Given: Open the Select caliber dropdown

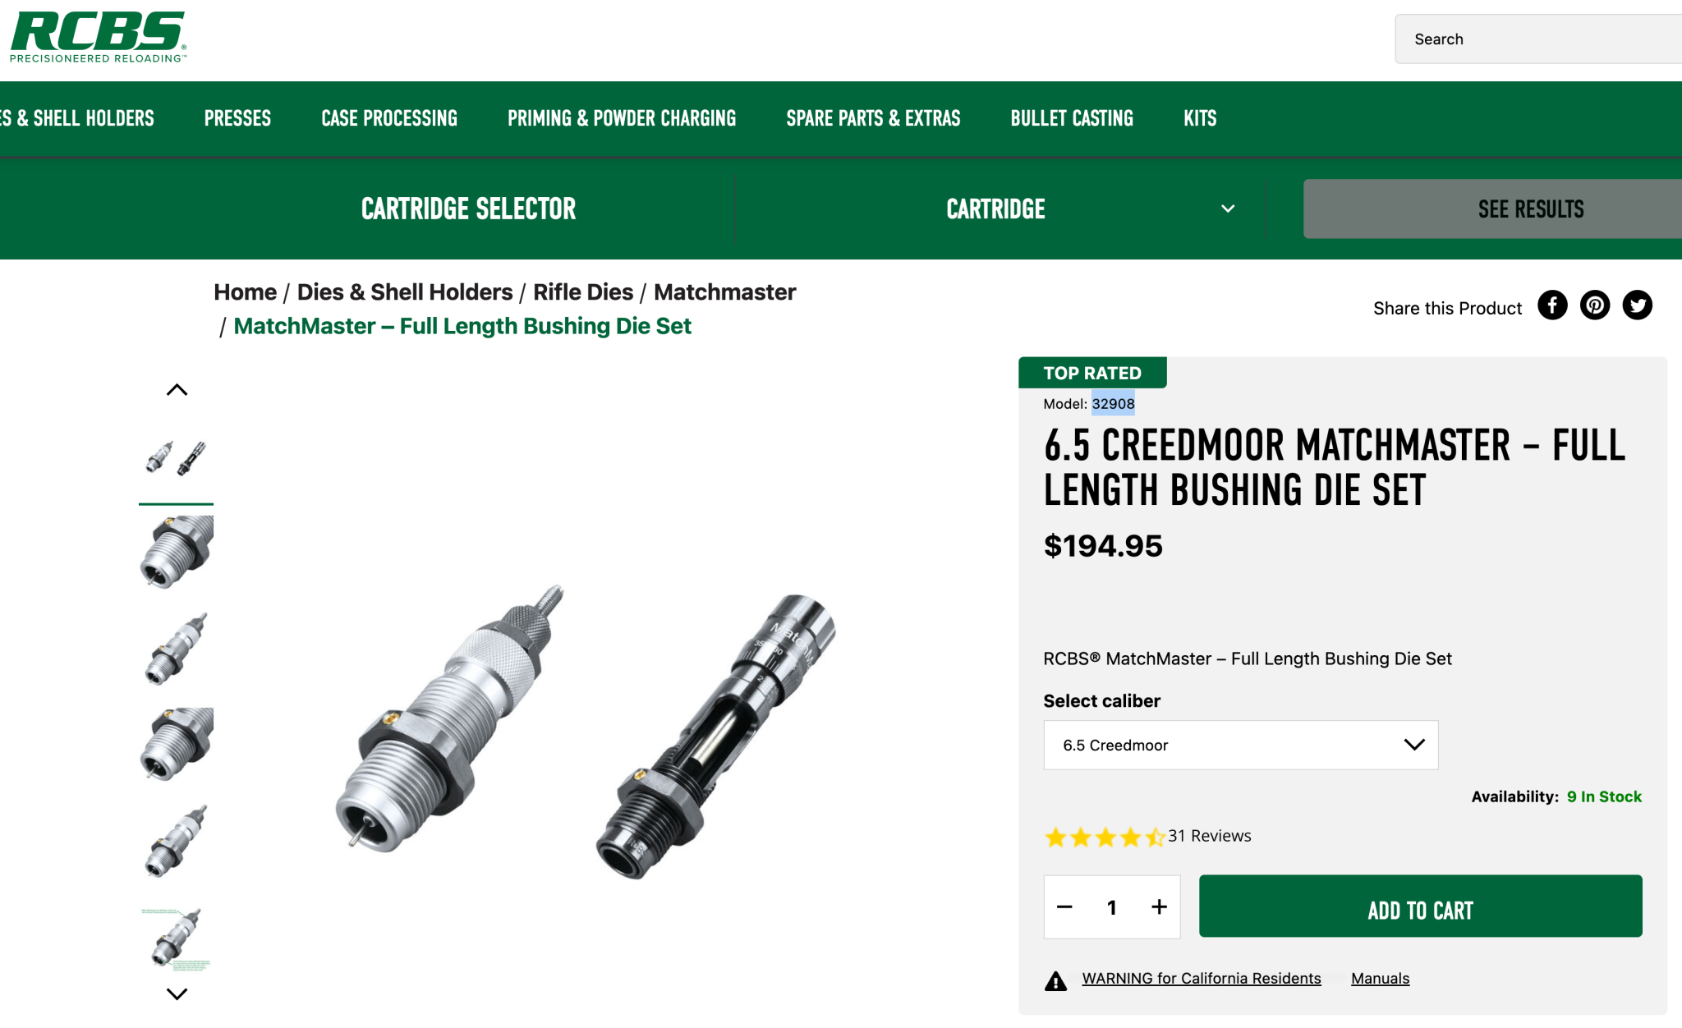Looking at the screenshot, I should (x=1240, y=745).
